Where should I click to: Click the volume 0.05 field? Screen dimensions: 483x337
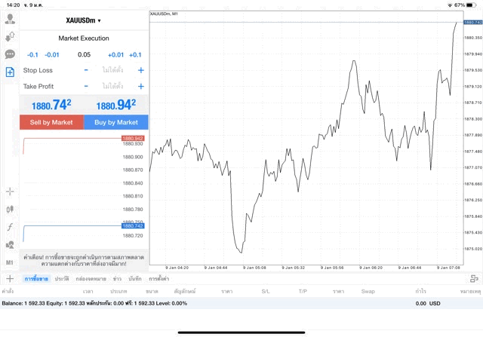point(84,55)
